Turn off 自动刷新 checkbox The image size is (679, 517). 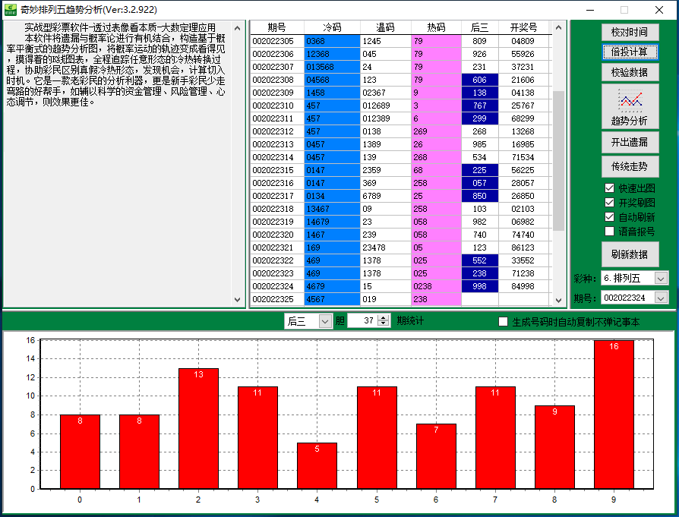609,217
